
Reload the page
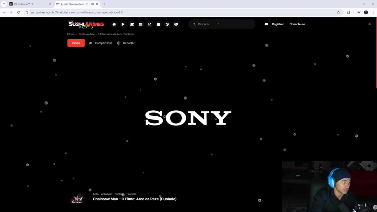pos(18,12)
